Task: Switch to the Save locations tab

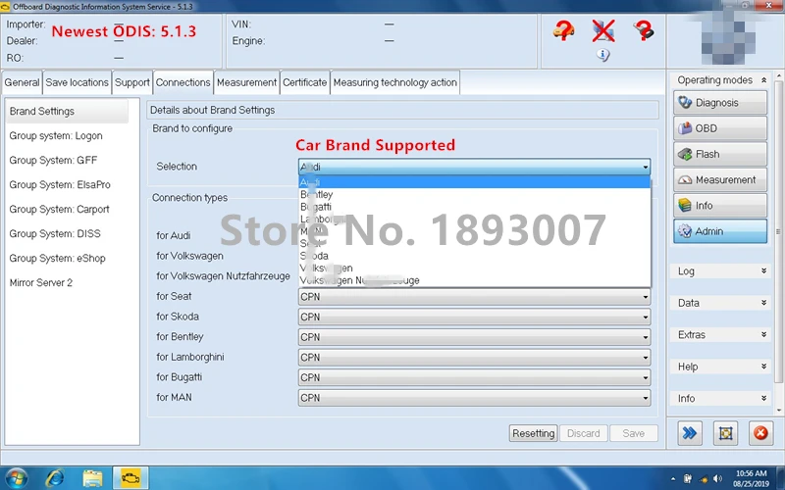Action: pyautogui.click(x=78, y=82)
